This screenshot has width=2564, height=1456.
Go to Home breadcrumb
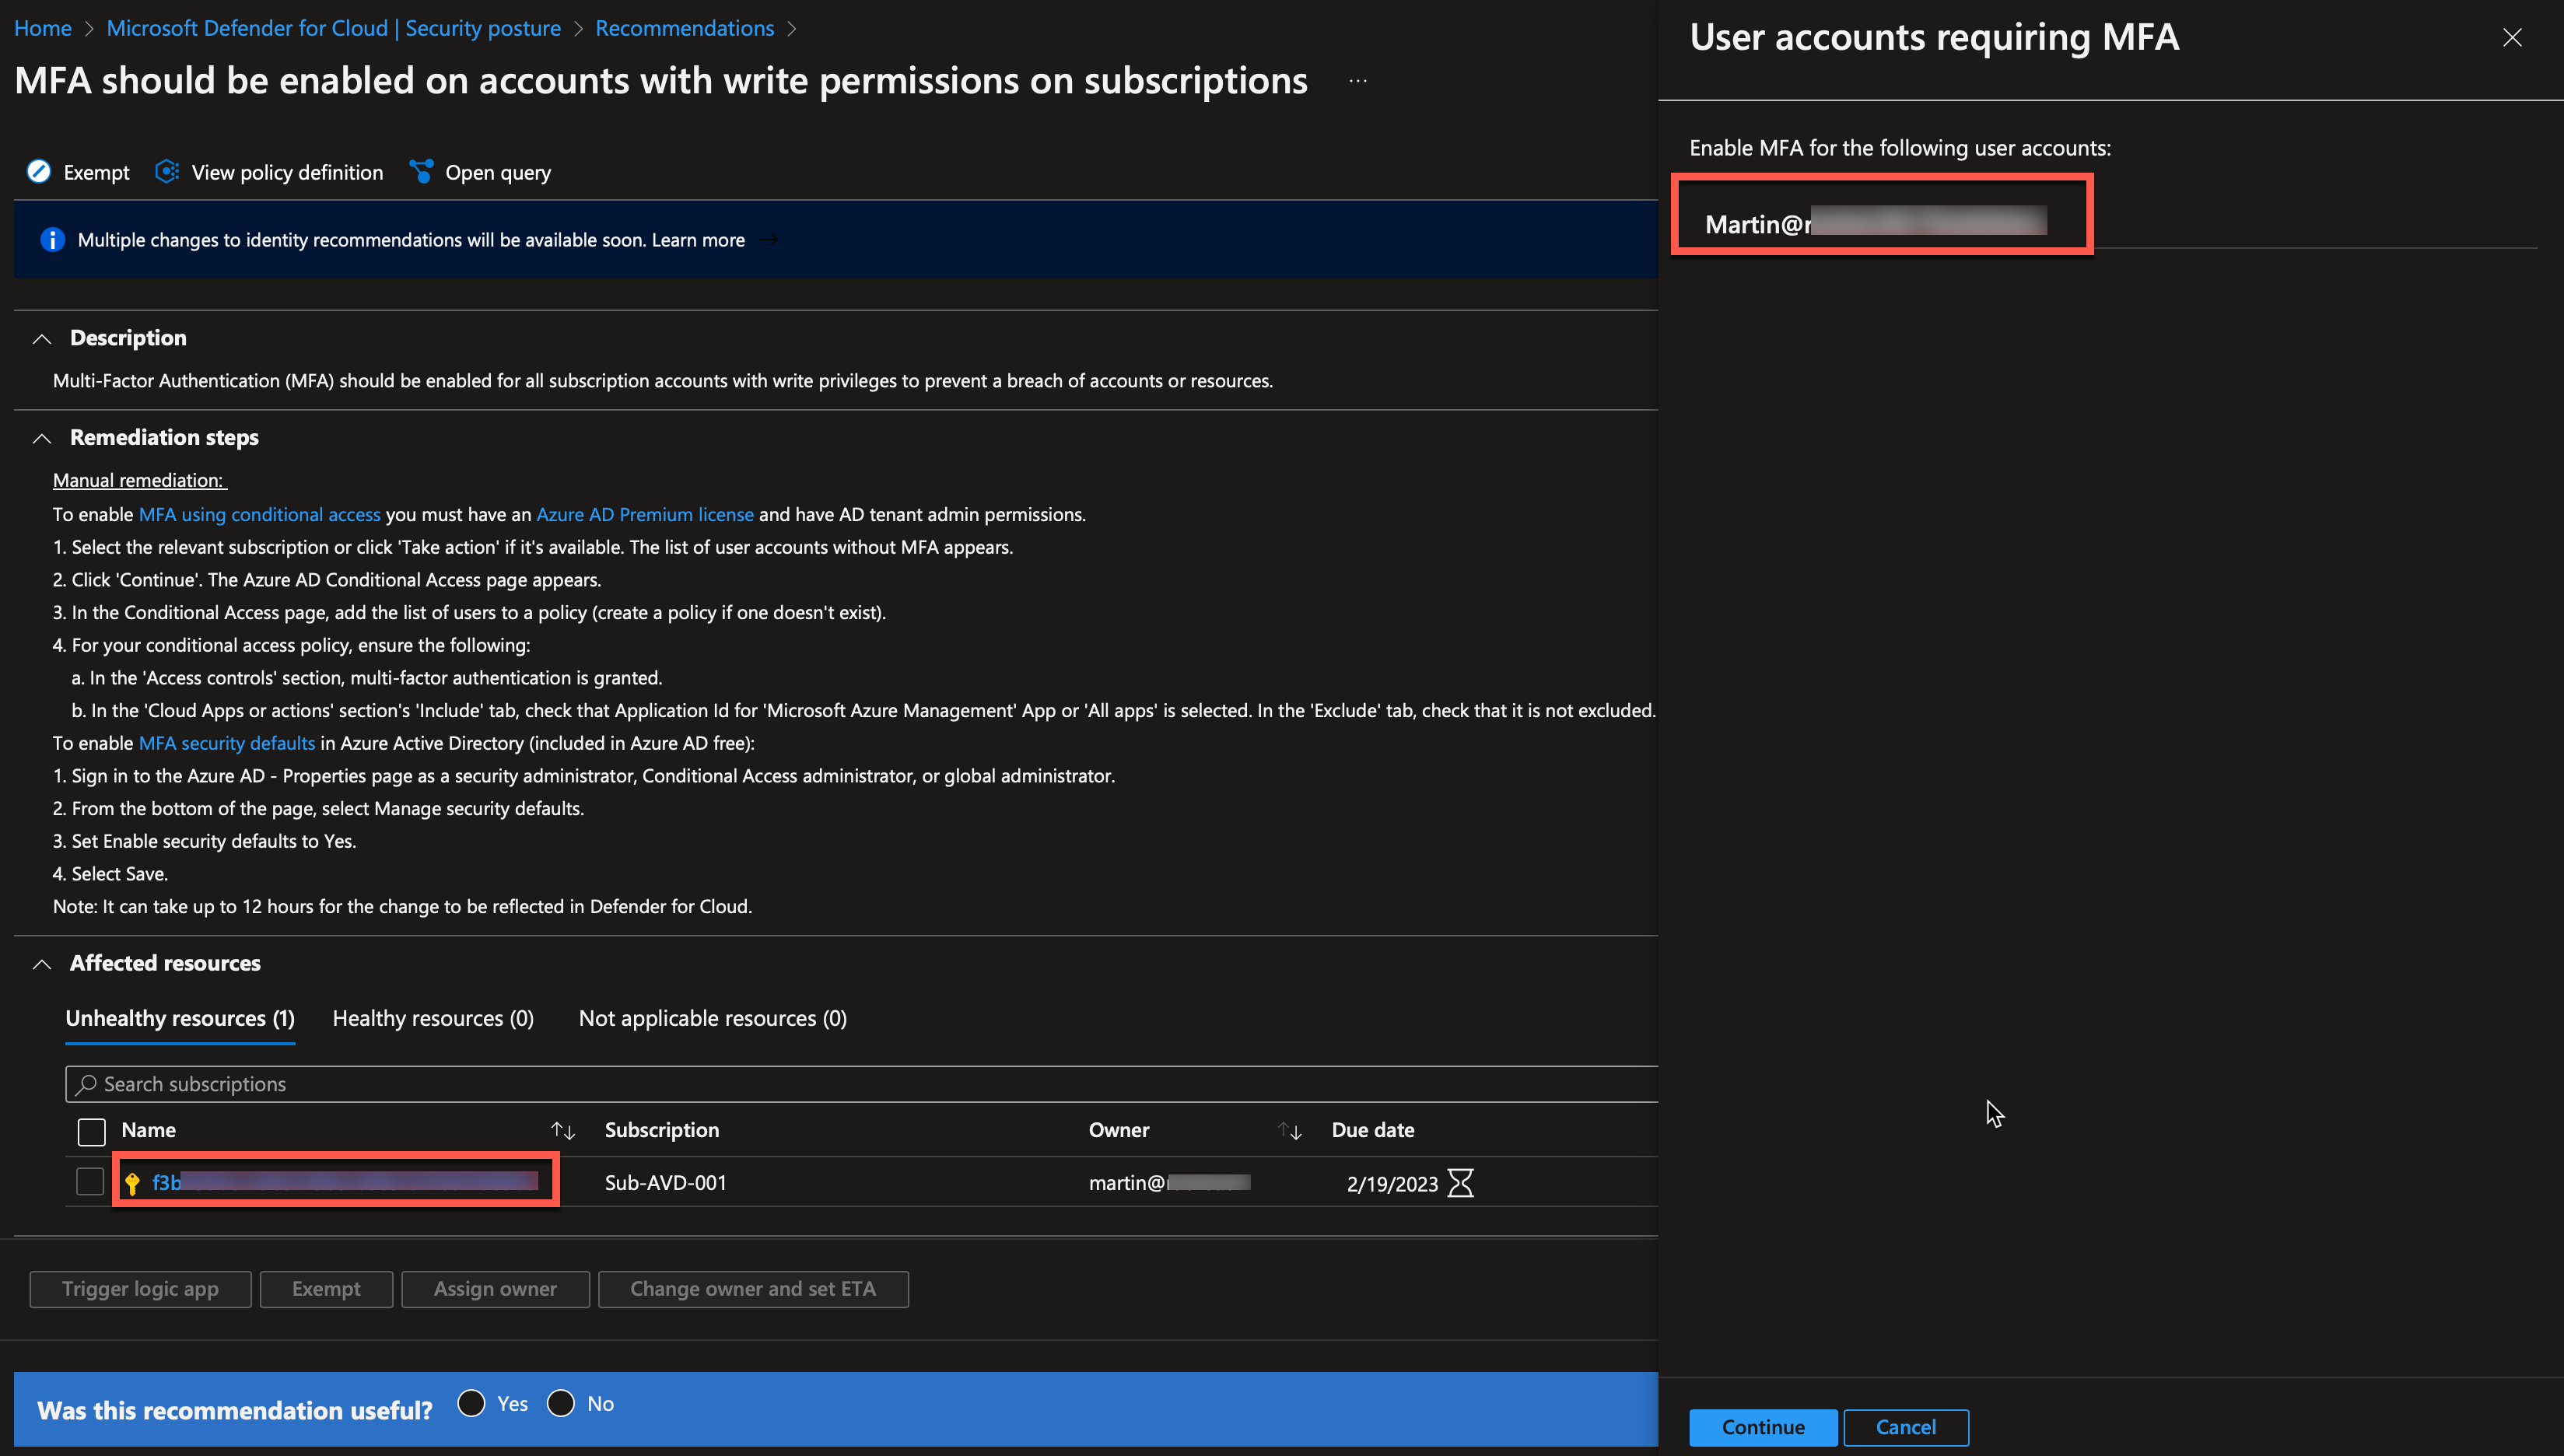pyautogui.click(x=43, y=28)
